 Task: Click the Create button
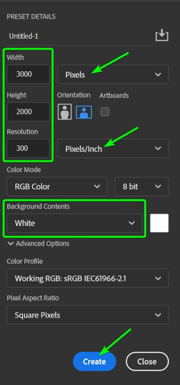[x=95, y=361]
